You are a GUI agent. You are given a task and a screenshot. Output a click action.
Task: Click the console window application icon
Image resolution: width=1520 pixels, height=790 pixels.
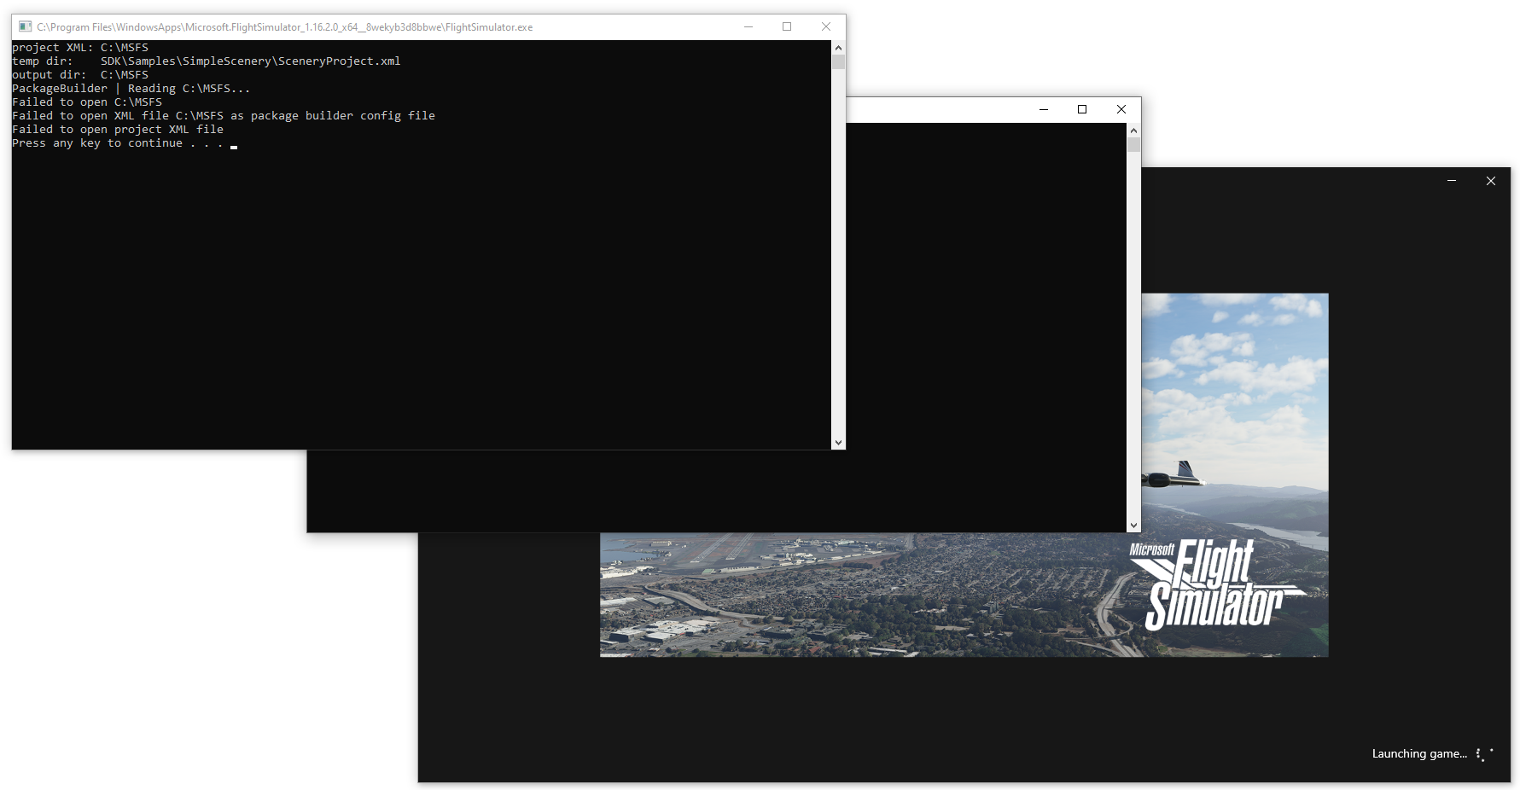pyautogui.click(x=26, y=26)
